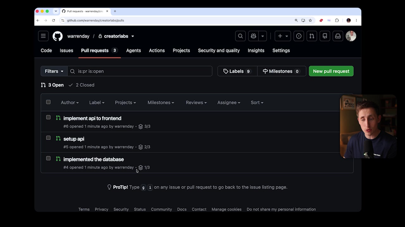405x227 pixels.
Task: Open the Filters dropdown
Action: click(54, 71)
